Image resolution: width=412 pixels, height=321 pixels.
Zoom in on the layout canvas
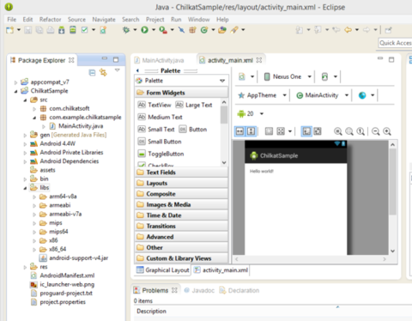[387, 131]
